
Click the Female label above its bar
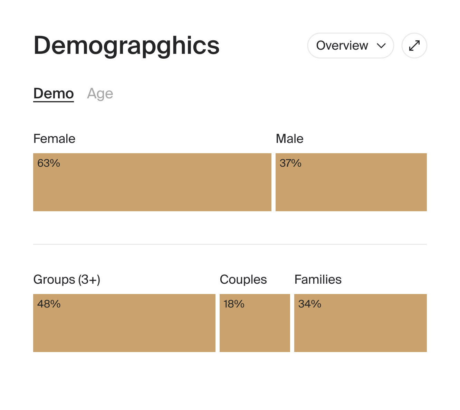54,138
